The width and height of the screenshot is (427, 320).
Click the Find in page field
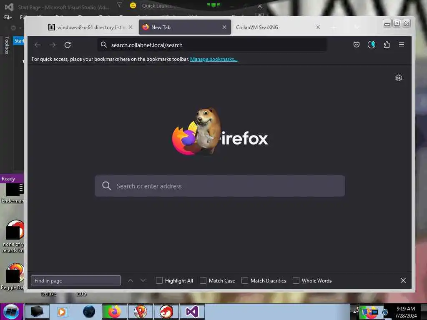(x=76, y=280)
